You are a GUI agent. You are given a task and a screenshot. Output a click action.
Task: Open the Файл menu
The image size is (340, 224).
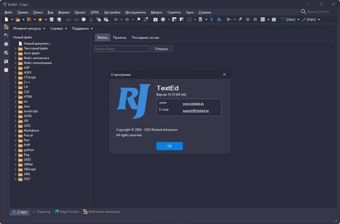[x=9, y=12]
